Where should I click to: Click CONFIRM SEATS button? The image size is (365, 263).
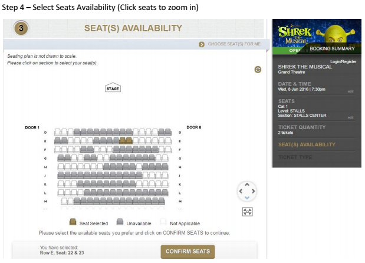(x=188, y=251)
